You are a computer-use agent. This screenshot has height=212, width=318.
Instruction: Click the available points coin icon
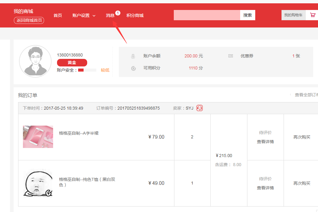(x=133, y=68)
